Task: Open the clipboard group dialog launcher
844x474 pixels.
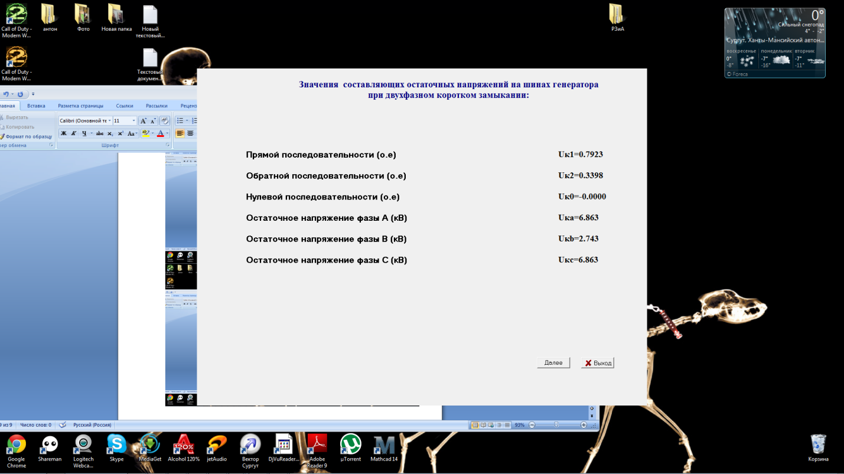Action: click(x=51, y=145)
